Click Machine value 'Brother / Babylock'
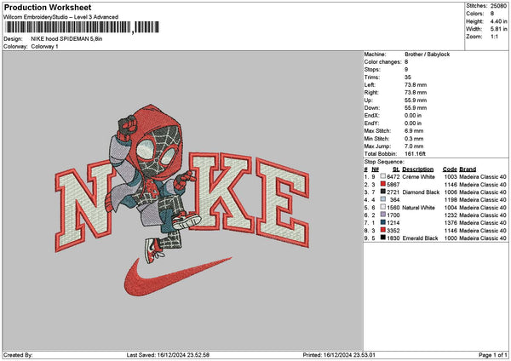 coord(427,54)
